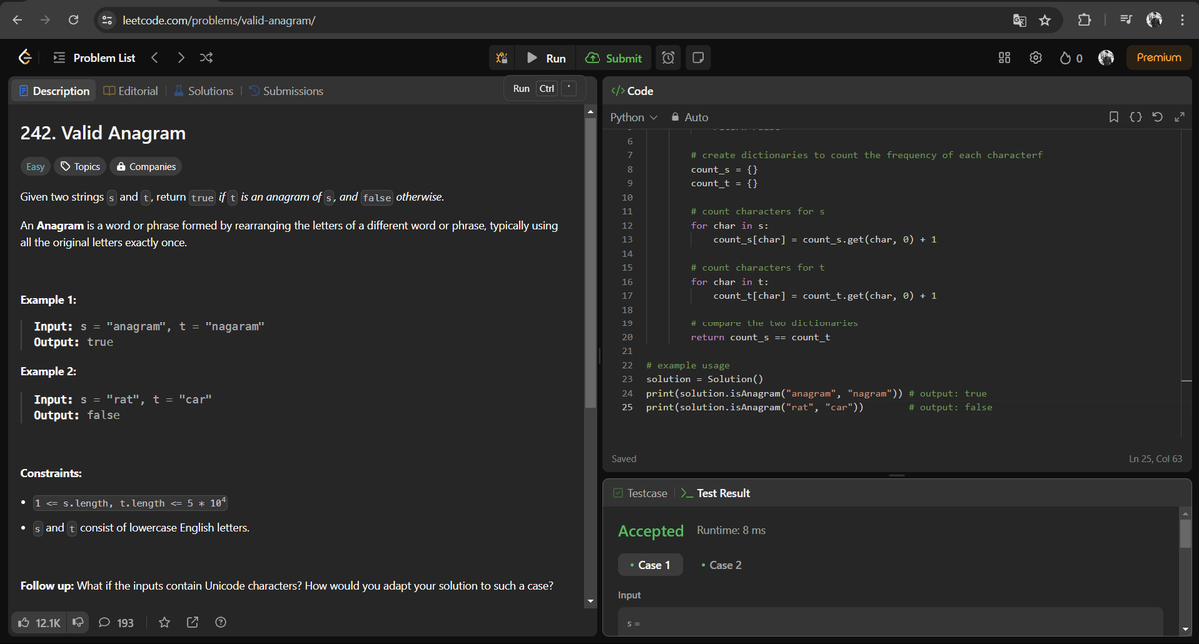This screenshot has width=1199, height=644.
Task: Switch to the Description tab
Action: 54,91
